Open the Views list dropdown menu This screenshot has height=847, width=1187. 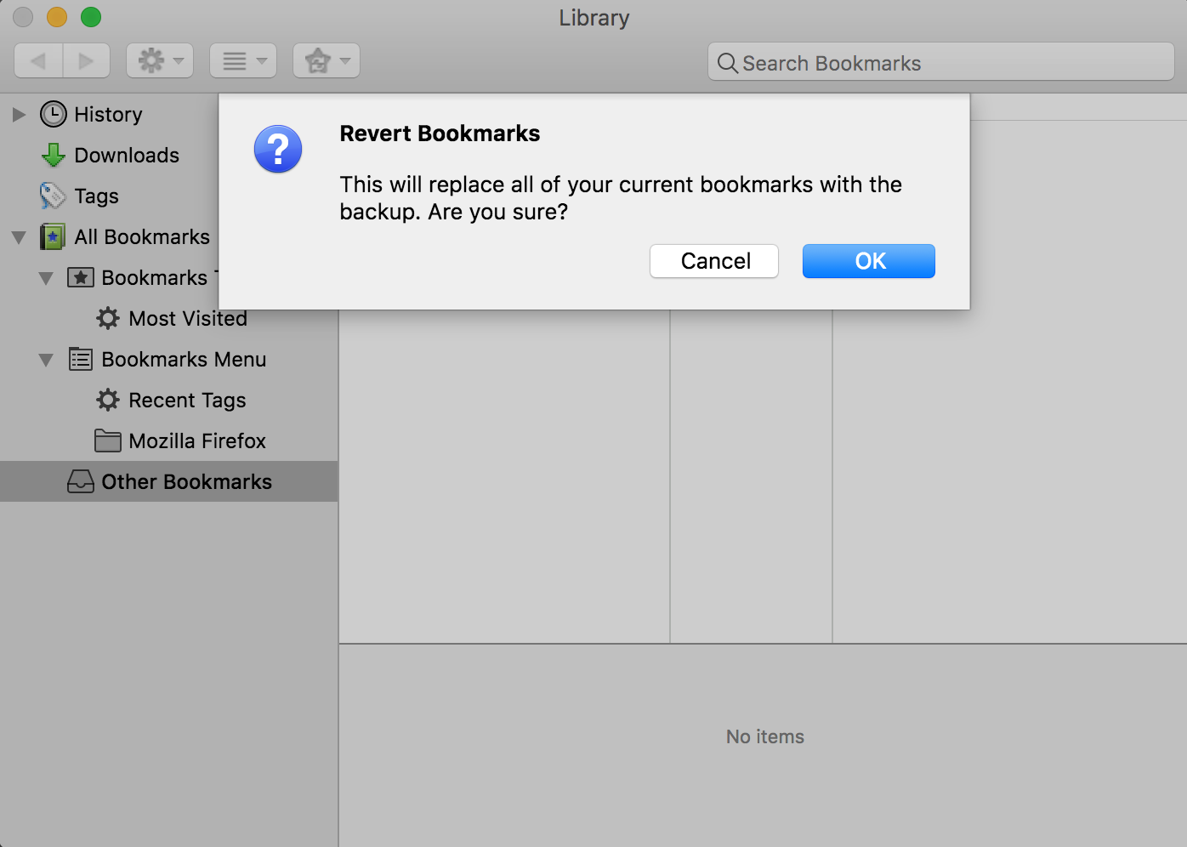[243, 61]
